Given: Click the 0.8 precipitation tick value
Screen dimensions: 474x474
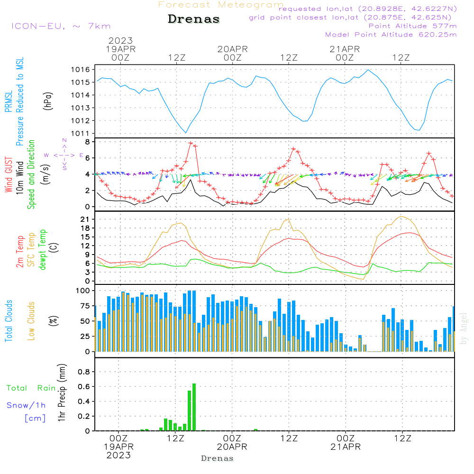Looking at the screenshot, I should 84,372.
